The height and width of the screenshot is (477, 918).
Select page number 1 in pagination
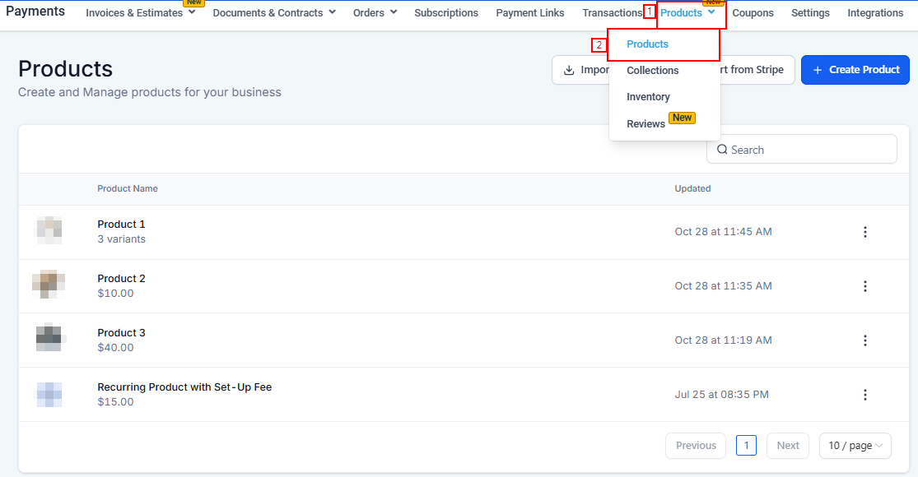[x=746, y=446]
